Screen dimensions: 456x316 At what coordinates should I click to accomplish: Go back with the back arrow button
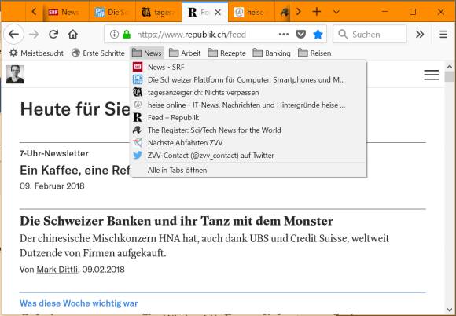point(13,35)
